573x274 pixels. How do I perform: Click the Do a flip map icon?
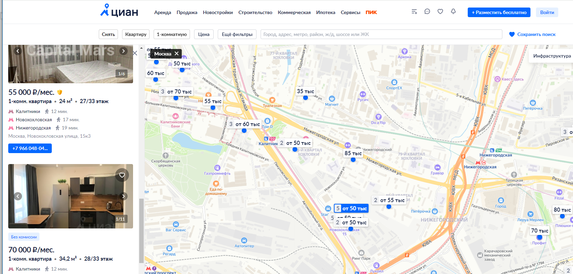[379, 117]
